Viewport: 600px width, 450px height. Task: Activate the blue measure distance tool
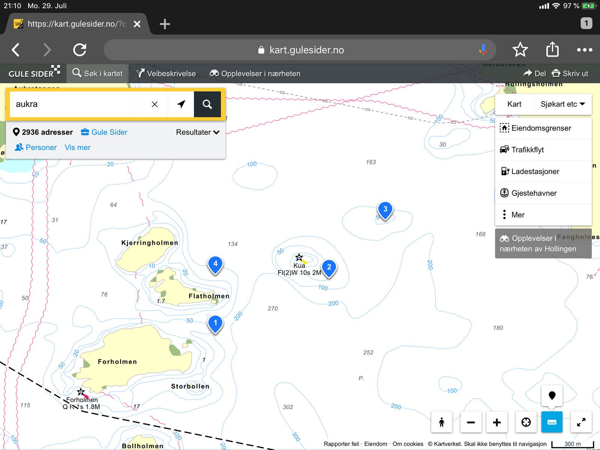(552, 422)
